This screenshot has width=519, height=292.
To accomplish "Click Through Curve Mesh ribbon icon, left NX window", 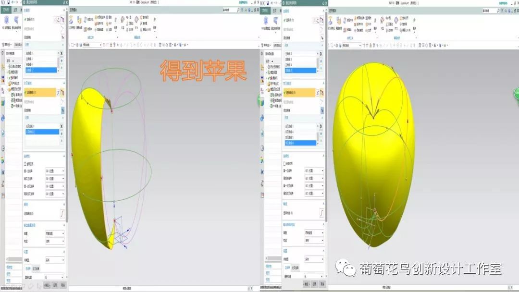I will [x=16, y=21].
